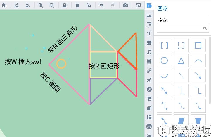Select the single arrow line shape

click(x=198, y=76)
